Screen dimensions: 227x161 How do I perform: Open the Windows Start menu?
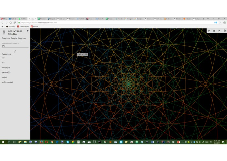(3, 142)
